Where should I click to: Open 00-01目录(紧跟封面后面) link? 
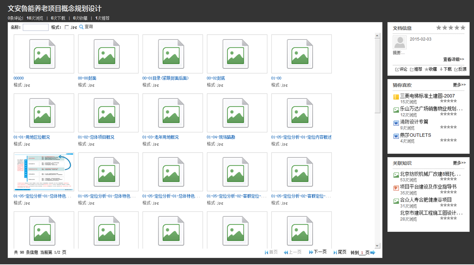[166, 78]
